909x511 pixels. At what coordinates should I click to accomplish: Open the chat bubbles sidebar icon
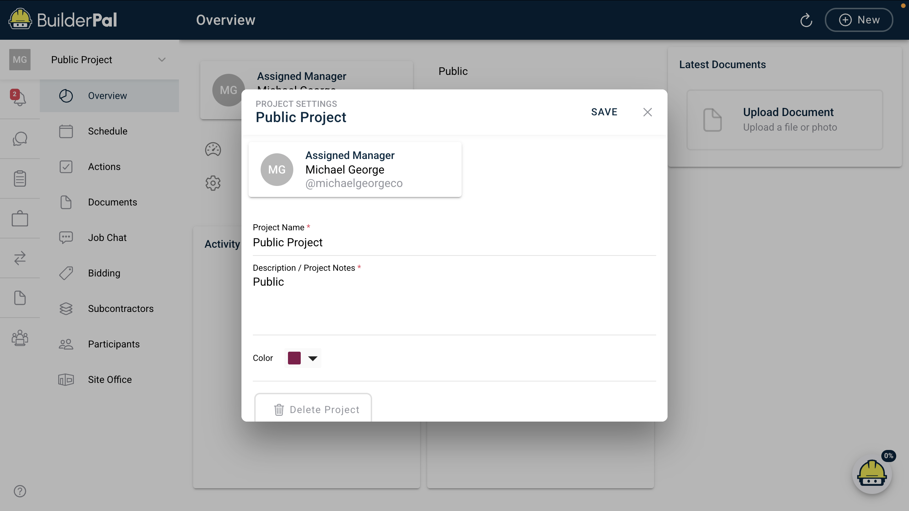(x=20, y=139)
